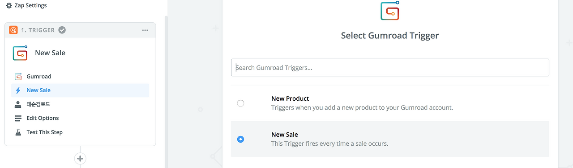This screenshot has height=168, width=573.
Task: Click the large Gumroad logo above trigger heading
Action: coord(389,11)
